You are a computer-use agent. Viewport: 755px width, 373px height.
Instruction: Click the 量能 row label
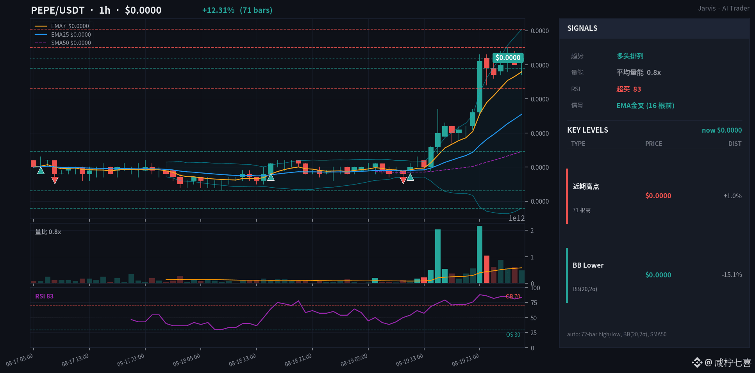click(x=577, y=73)
